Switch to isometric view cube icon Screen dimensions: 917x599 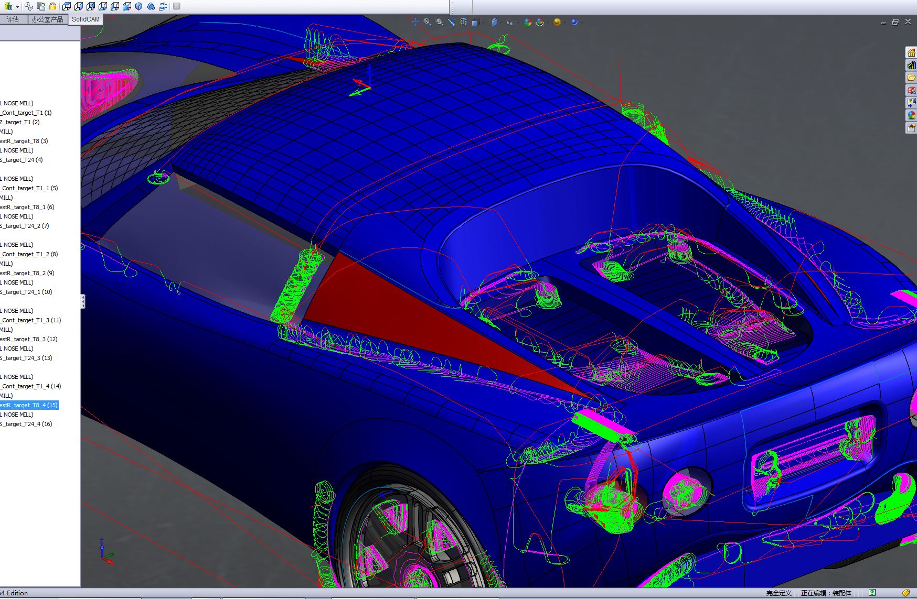(139, 6)
